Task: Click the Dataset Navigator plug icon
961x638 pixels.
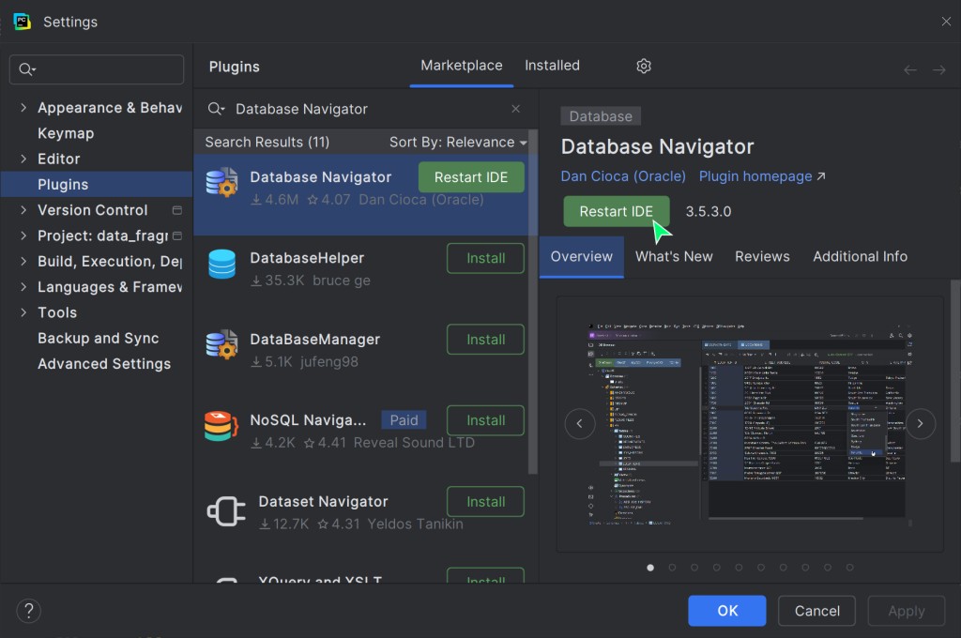Action: 226,511
